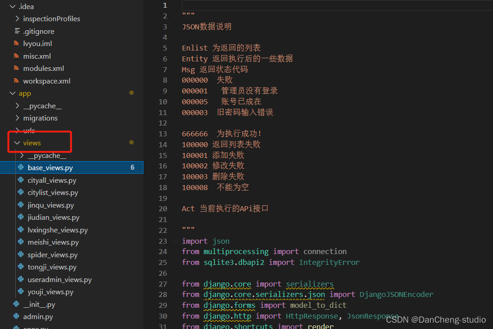
Task: Click the Python icon of spider_views.py
Action: 21,255
